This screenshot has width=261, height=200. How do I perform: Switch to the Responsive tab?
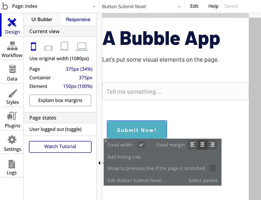coord(78,19)
